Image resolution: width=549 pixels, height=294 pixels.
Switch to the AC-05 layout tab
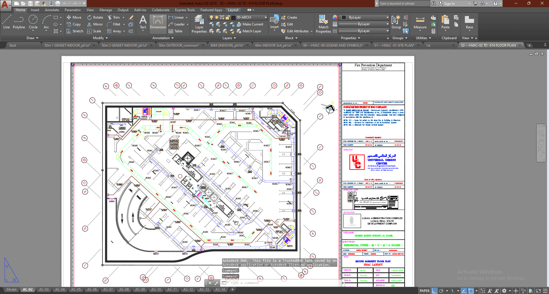click(76, 289)
